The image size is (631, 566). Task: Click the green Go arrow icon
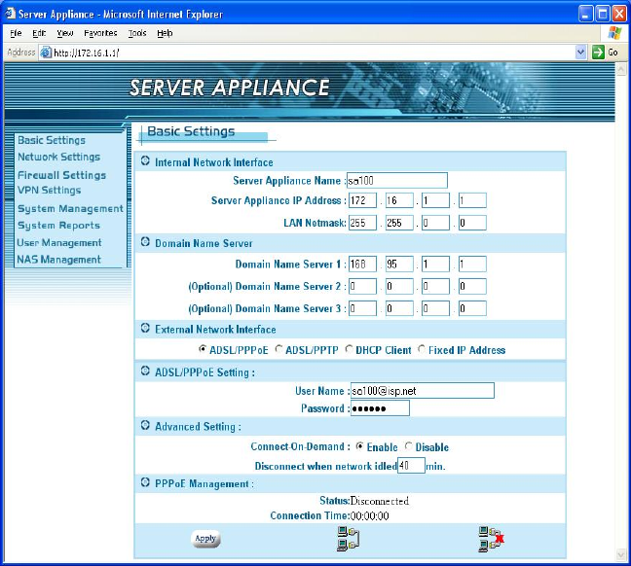tap(598, 53)
